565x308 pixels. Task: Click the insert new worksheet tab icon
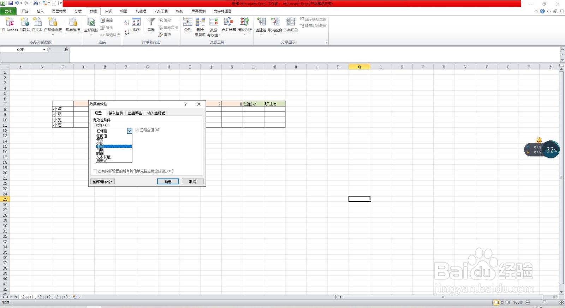coord(75,297)
